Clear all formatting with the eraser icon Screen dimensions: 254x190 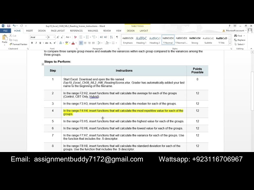(75, 37)
